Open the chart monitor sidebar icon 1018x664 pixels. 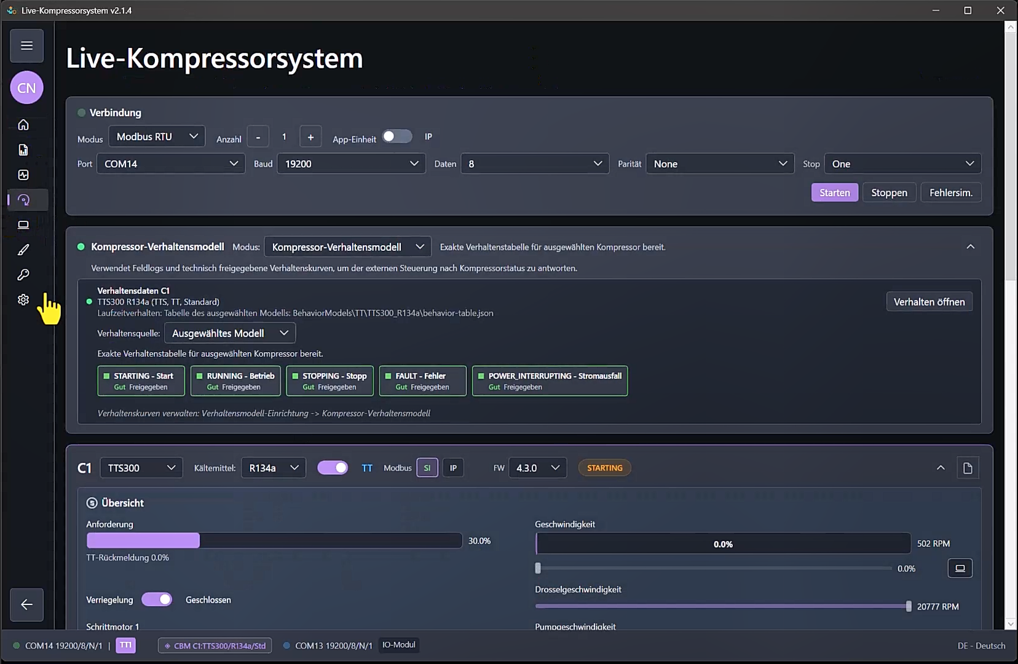pyautogui.click(x=23, y=175)
